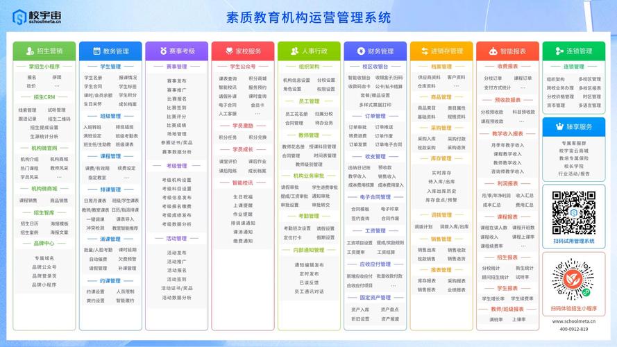
Task: Click the 进销存管理 swap arrows icon
Action: [x=425, y=51]
